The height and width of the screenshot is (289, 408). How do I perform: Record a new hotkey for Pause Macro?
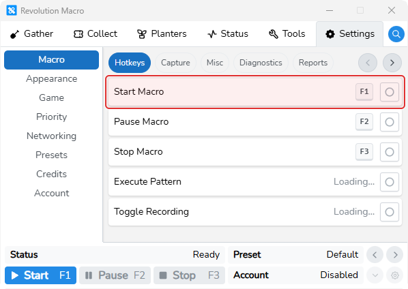(x=390, y=122)
